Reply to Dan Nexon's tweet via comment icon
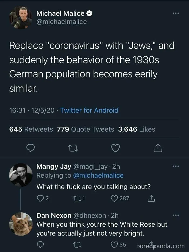 pyautogui.click(x=40, y=245)
